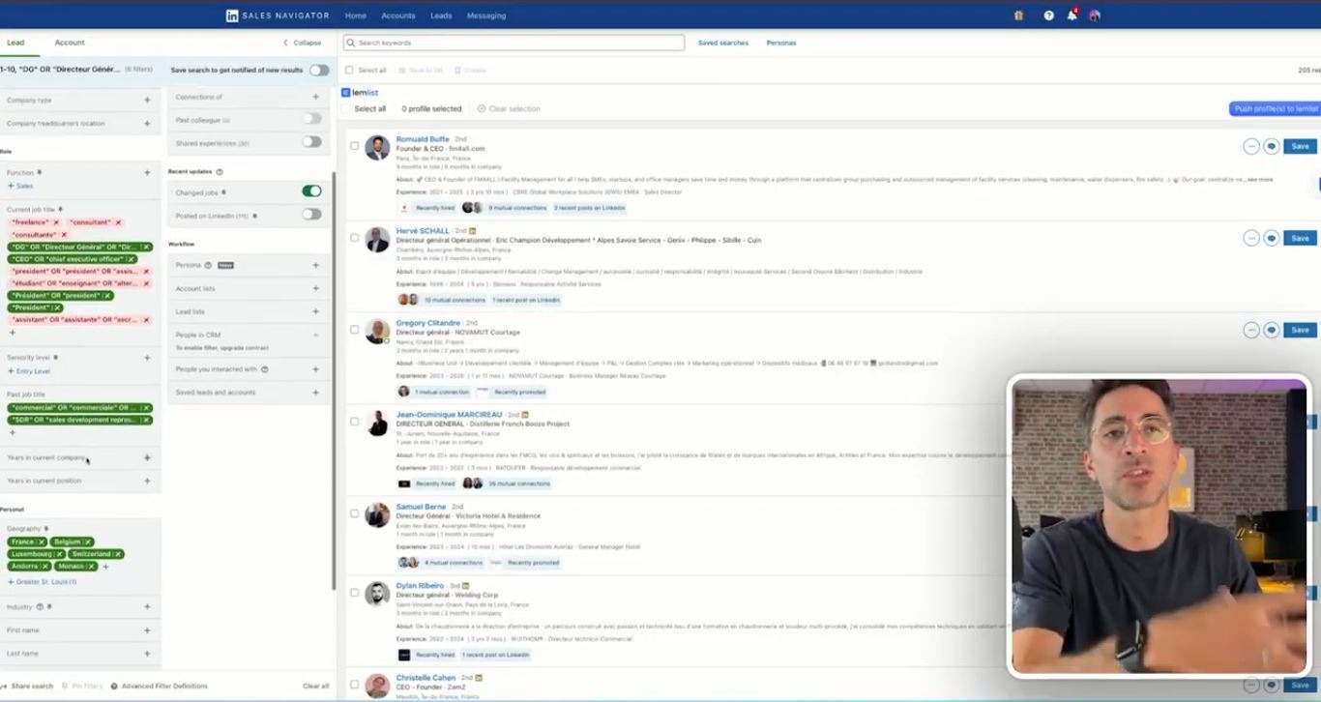The image size is (1321, 702).
Task: Click Share search at bottom
Action: 27,686
